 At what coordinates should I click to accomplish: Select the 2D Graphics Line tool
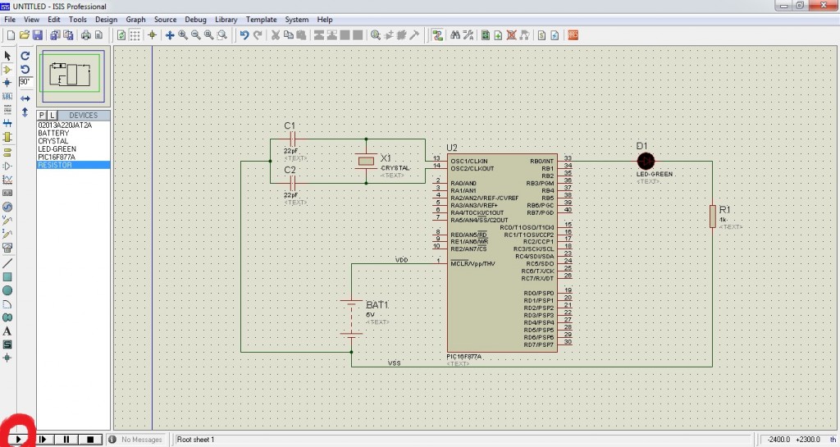[x=7, y=263]
